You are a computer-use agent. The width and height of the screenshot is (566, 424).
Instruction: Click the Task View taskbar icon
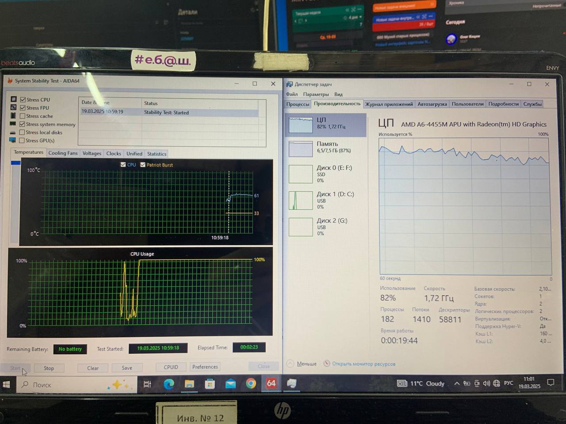point(147,384)
